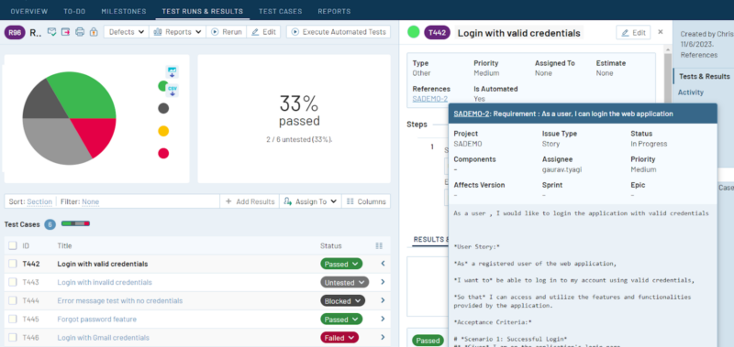The height and width of the screenshot is (347, 734).
Task: Click the yellow legend dot in the chart
Action: [x=163, y=131]
